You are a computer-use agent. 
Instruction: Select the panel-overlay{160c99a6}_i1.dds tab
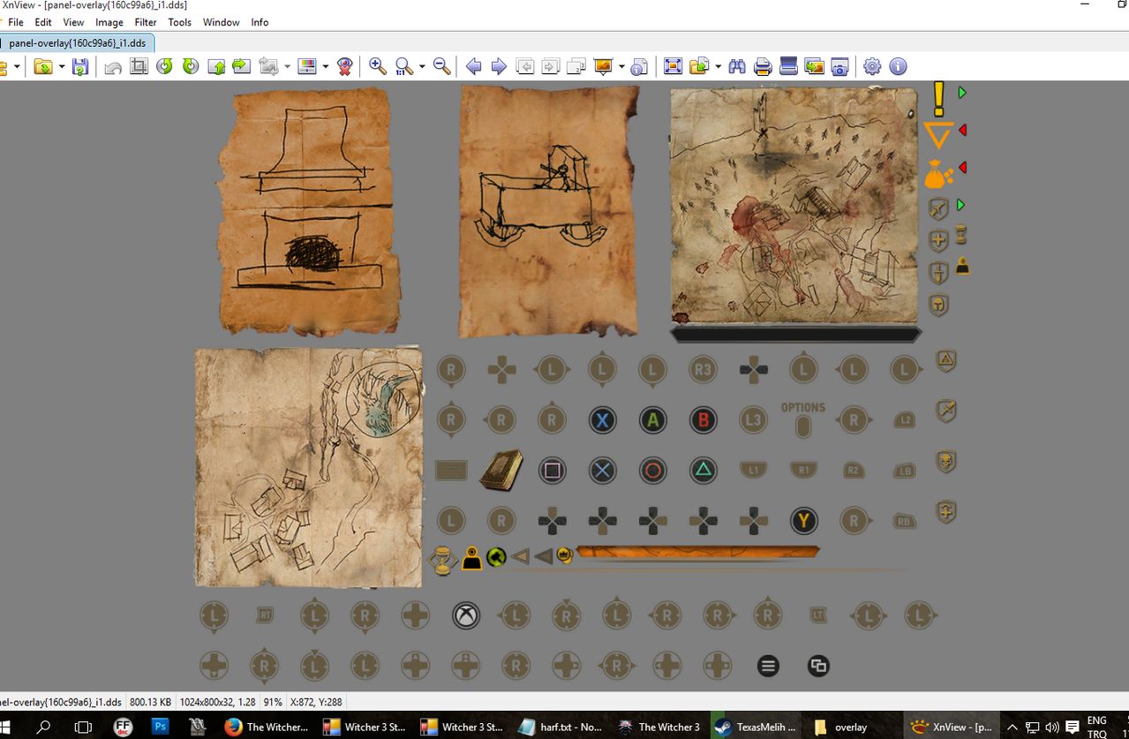pyautogui.click(x=77, y=42)
